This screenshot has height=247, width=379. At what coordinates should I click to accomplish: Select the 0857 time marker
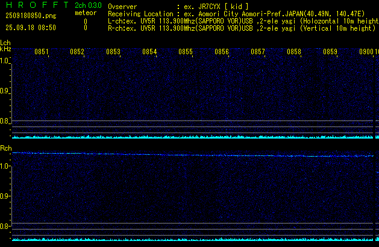[x=258, y=52]
